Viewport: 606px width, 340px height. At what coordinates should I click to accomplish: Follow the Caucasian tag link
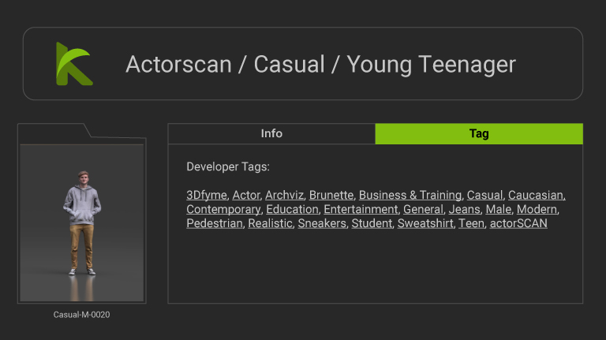537,195
